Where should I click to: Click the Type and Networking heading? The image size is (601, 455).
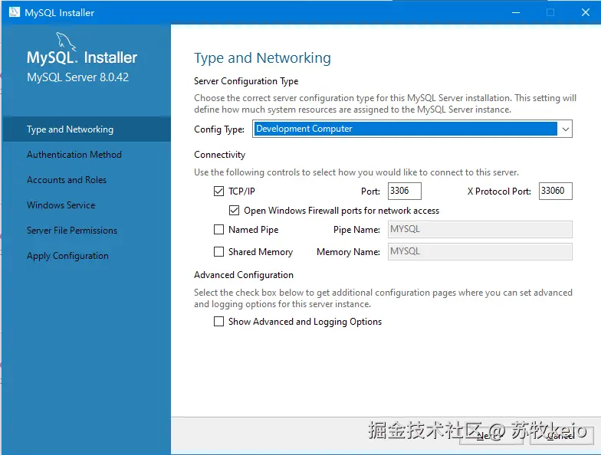tap(262, 58)
